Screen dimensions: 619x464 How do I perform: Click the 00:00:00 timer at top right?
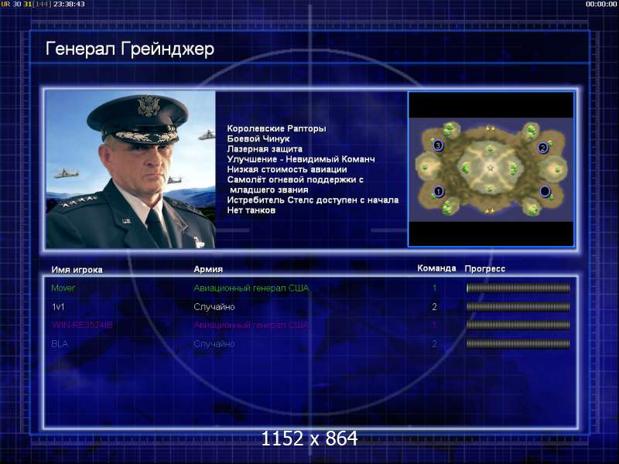[x=601, y=4]
